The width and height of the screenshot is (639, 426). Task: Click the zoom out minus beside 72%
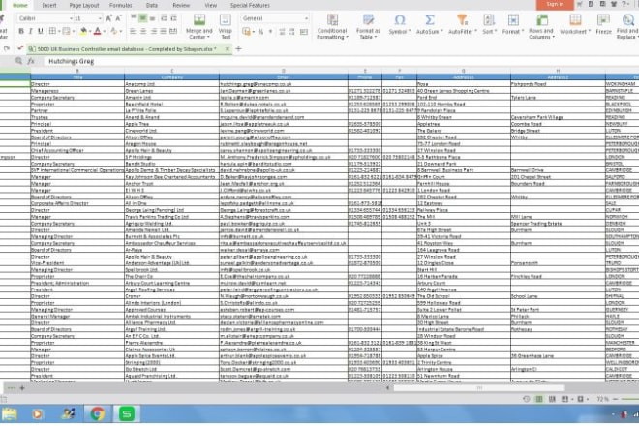click(616, 399)
